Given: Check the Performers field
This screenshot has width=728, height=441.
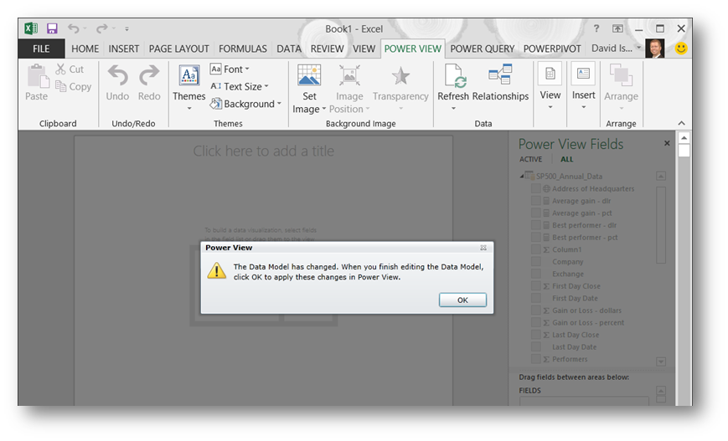Looking at the screenshot, I should [536, 359].
